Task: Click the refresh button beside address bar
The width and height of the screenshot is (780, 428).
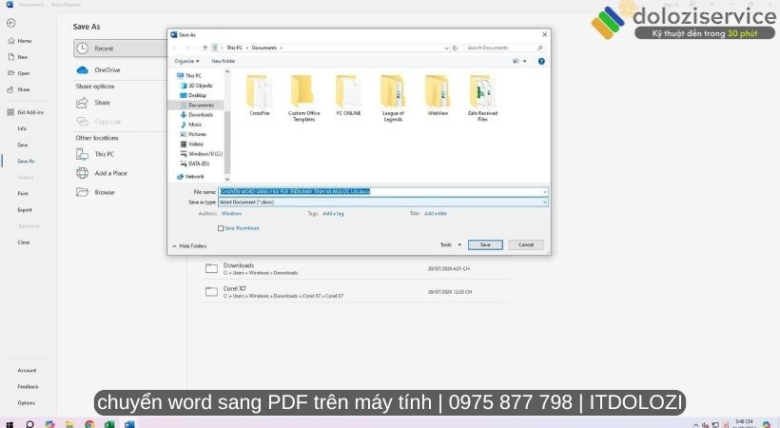Action: click(x=455, y=48)
